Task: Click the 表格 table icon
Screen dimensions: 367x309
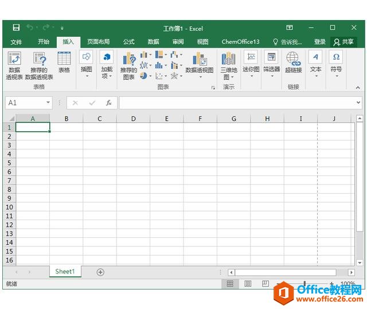Action: coord(64,62)
